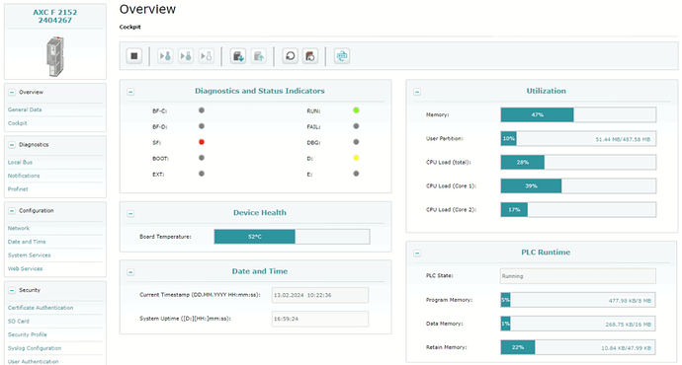Open Network configuration
This screenshot has height=365, width=682.
tap(19, 228)
